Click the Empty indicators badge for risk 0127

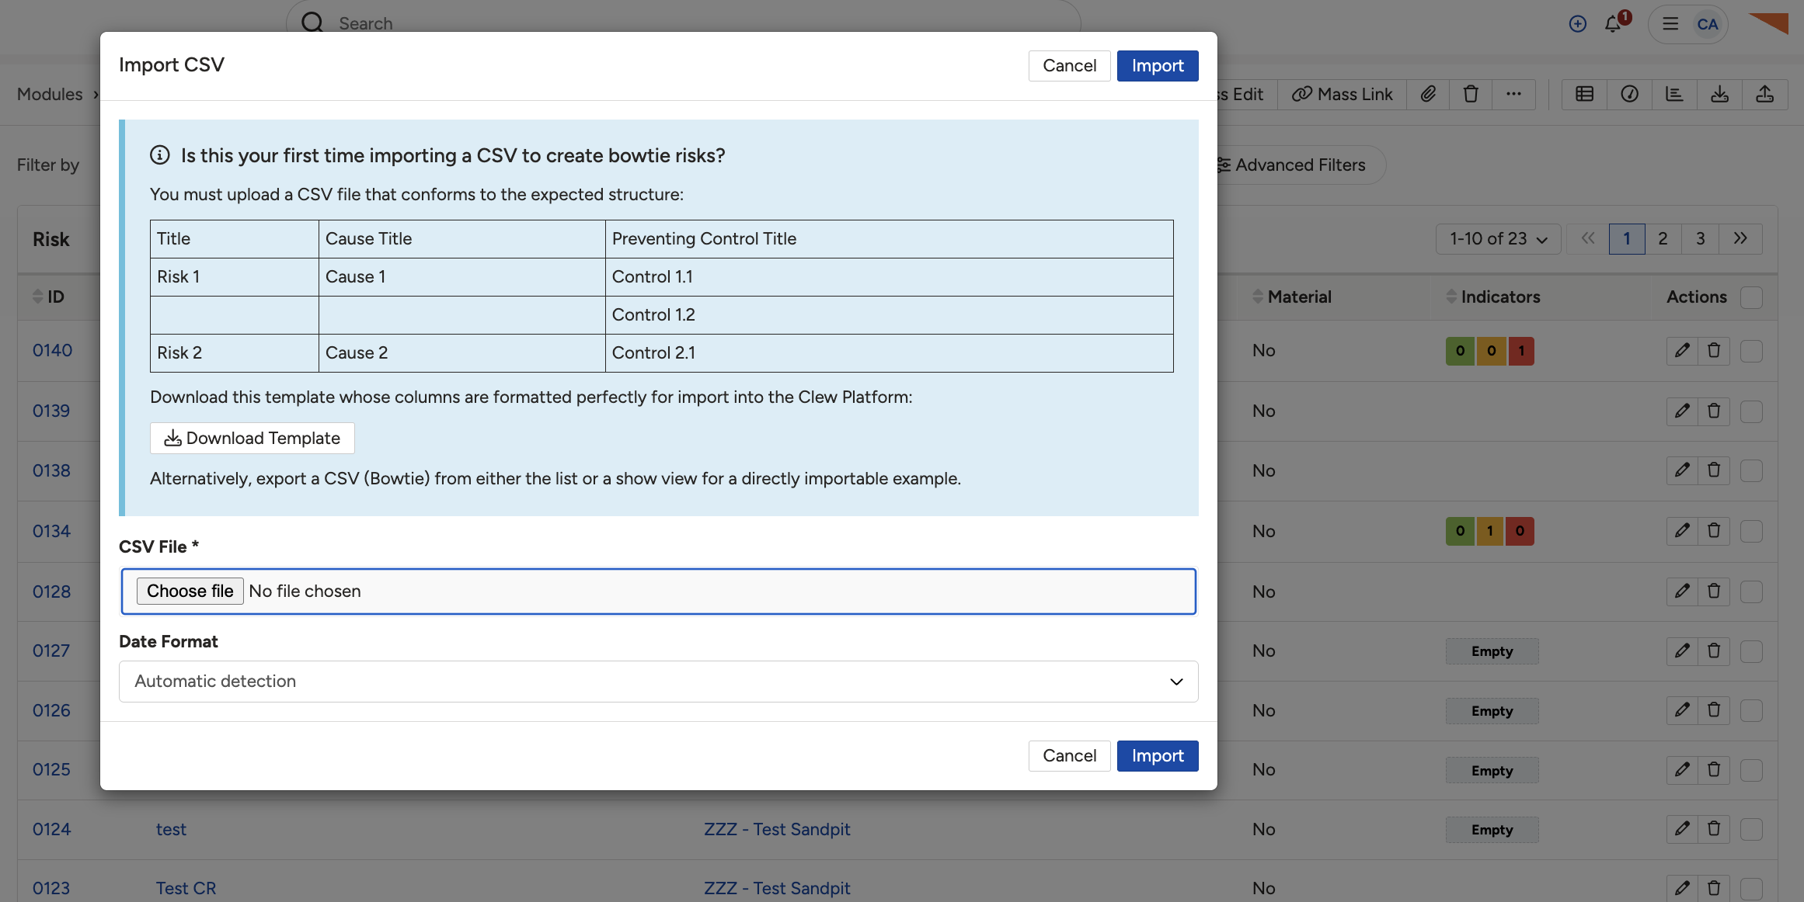1492,651
